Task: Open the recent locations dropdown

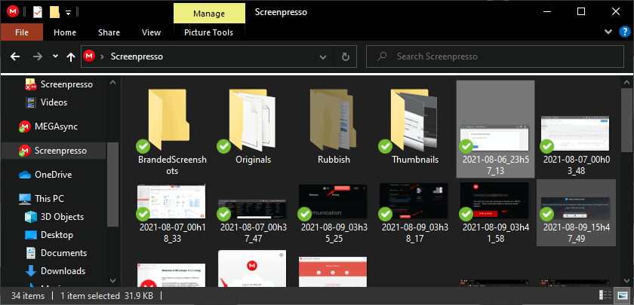Action: tap(55, 56)
